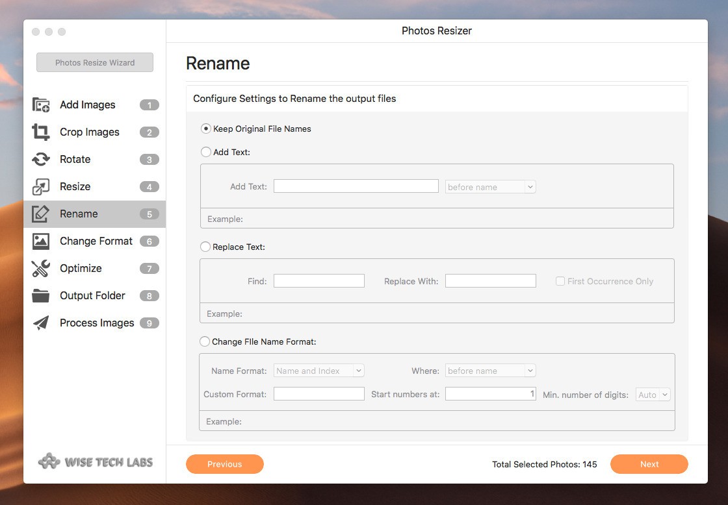This screenshot has width=728, height=505.
Task: Click the Resize icon in sidebar
Action: click(x=41, y=187)
